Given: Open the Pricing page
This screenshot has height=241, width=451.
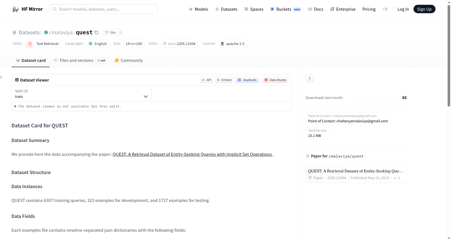Looking at the screenshot, I should (369, 9).
